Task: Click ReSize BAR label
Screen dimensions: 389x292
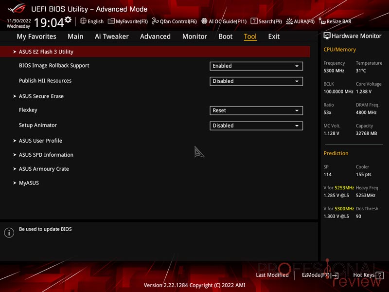Action: pos(339,21)
